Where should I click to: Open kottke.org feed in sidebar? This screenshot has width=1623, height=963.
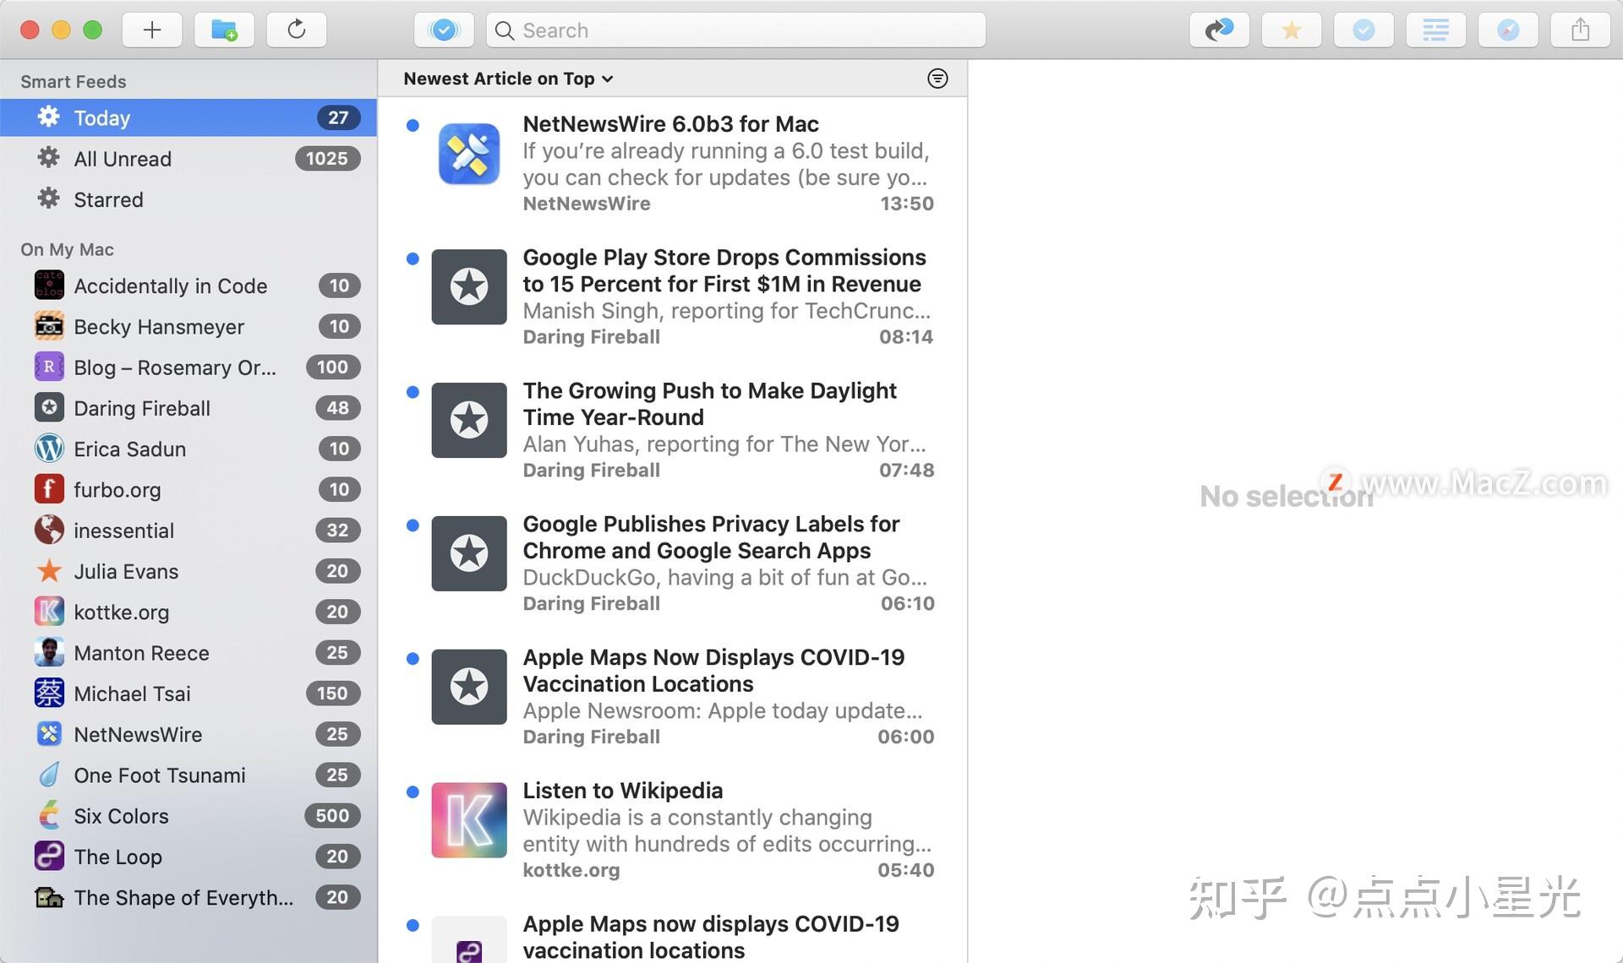[x=189, y=612]
